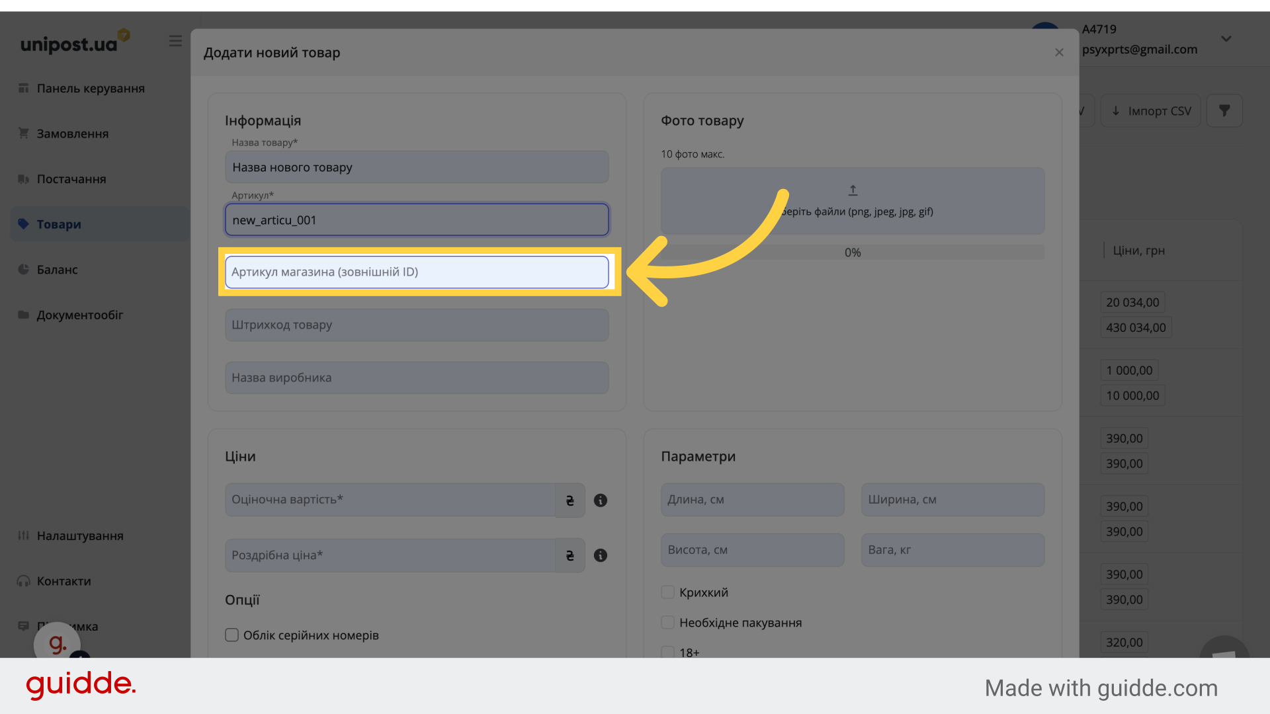
Task: Click the Налаштування sliders icon
Action: click(24, 535)
